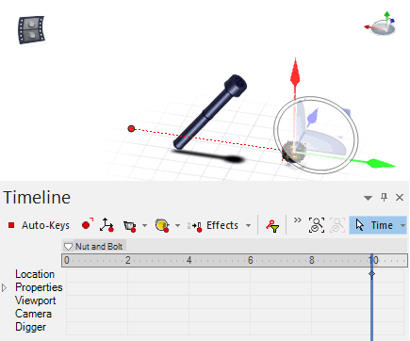Click the Effects button
This screenshot has height=341, width=410.
213,225
